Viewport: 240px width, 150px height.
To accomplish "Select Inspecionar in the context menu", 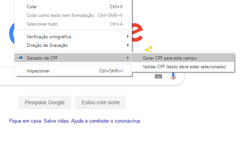I will pos(38,70).
